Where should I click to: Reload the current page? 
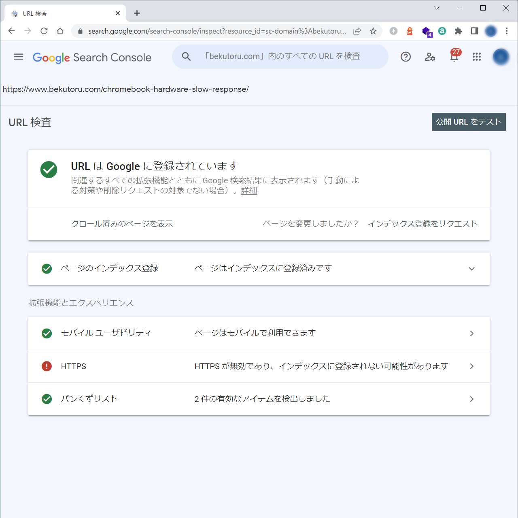[x=44, y=31]
